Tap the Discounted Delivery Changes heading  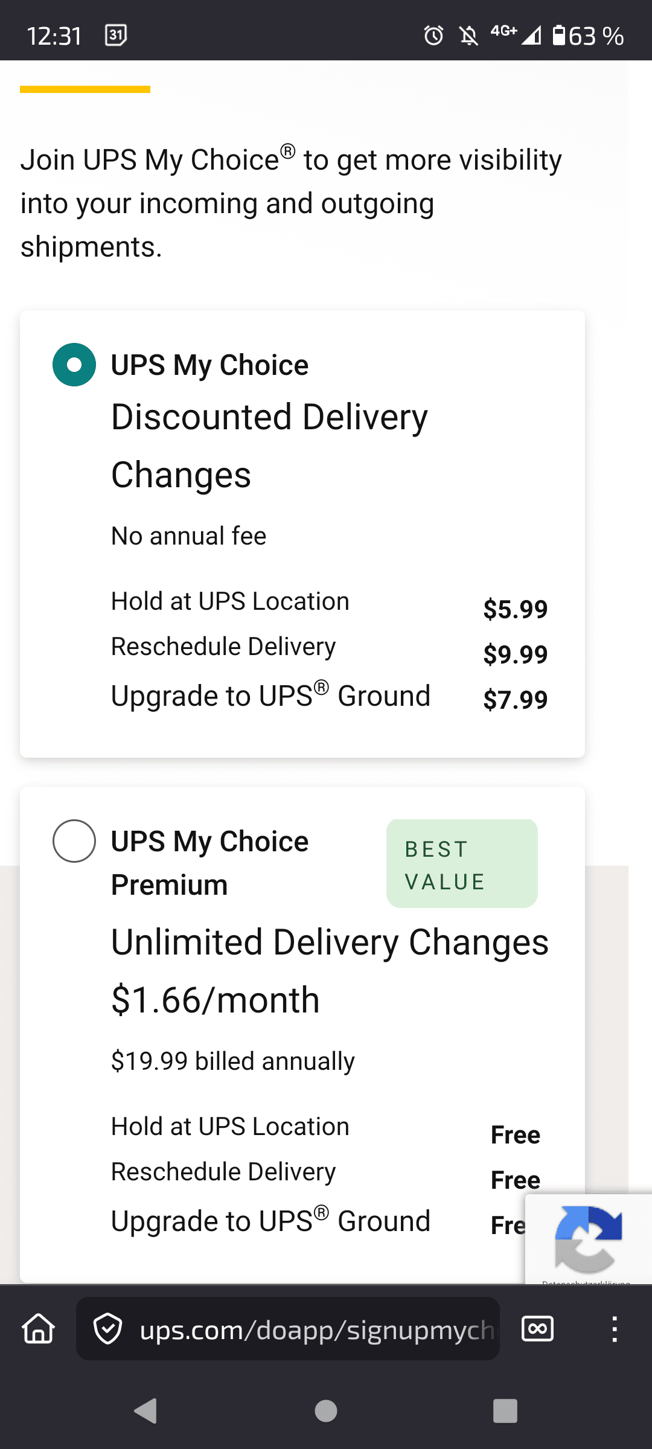click(269, 446)
